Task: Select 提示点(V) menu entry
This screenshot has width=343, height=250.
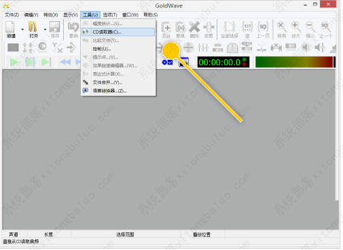Action: pyautogui.click(x=118, y=57)
